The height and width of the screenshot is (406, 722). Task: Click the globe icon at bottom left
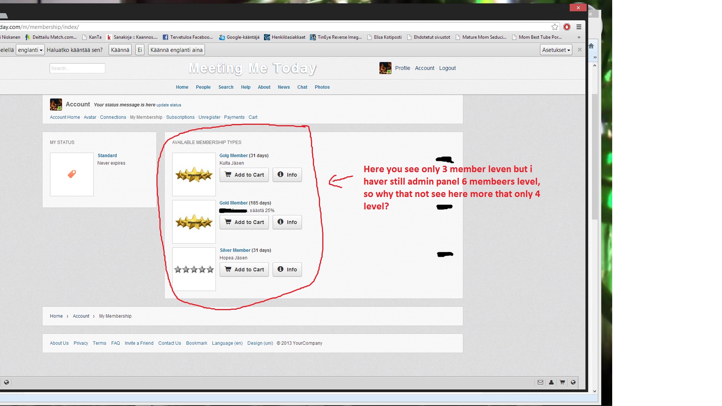pos(6,382)
